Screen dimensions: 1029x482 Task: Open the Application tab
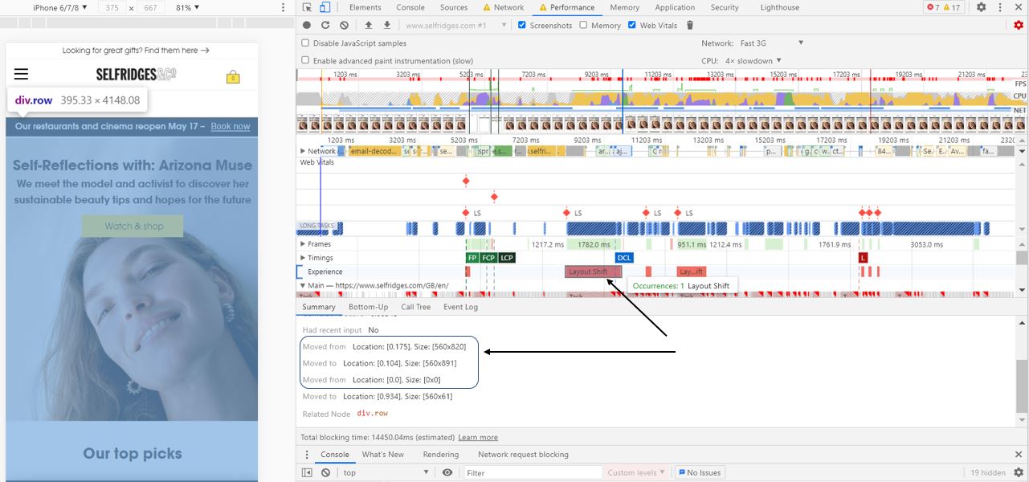(x=675, y=7)
